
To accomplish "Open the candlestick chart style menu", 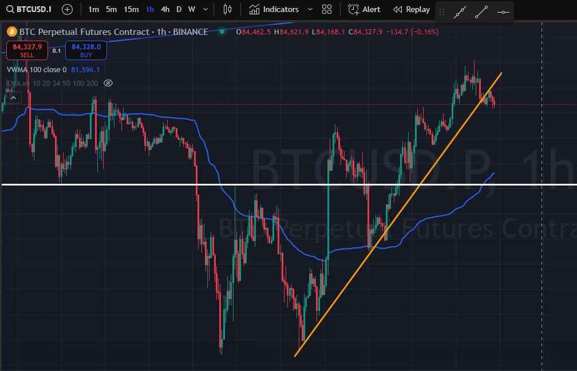I will pos(227,9).
